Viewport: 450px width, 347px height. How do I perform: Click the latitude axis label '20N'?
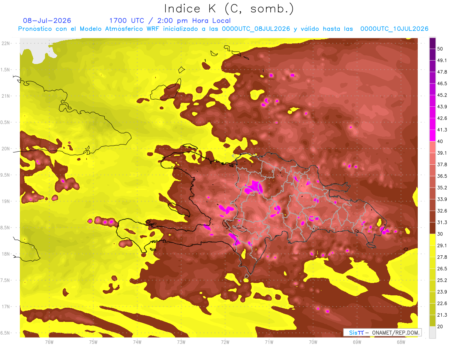(6, 149)
